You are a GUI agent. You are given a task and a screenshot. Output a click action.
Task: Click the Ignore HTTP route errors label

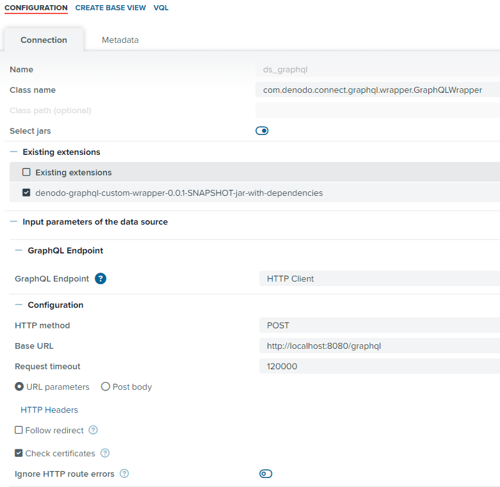point(65,474)
